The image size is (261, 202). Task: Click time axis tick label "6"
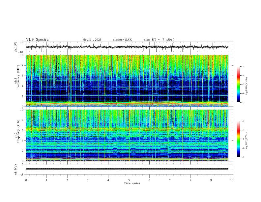149,180
